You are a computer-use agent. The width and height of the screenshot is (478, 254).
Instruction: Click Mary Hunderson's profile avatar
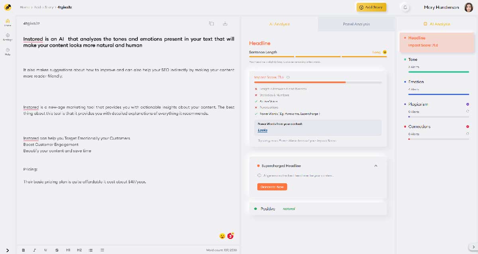pos(469,7)
